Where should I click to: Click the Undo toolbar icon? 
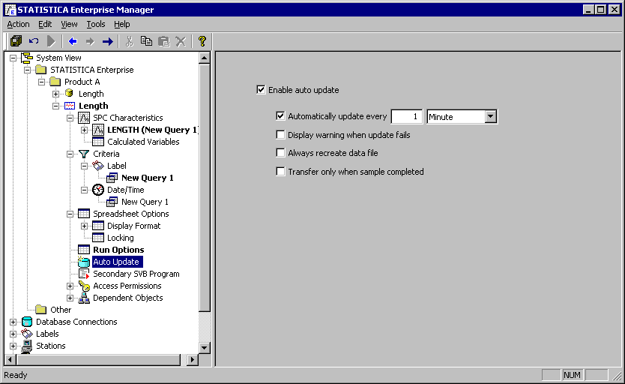point(34,41)
